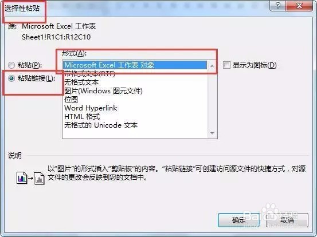
Task: Choose 带格式文本(RTF) in the format list
Action: click(89, 74)
